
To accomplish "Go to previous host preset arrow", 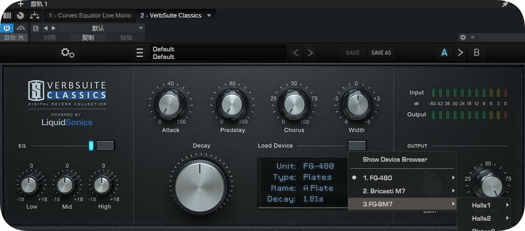I will (x=46, y=28).
